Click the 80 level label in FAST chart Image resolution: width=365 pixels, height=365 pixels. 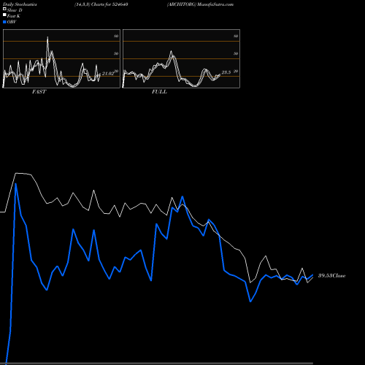coord(116,36)
